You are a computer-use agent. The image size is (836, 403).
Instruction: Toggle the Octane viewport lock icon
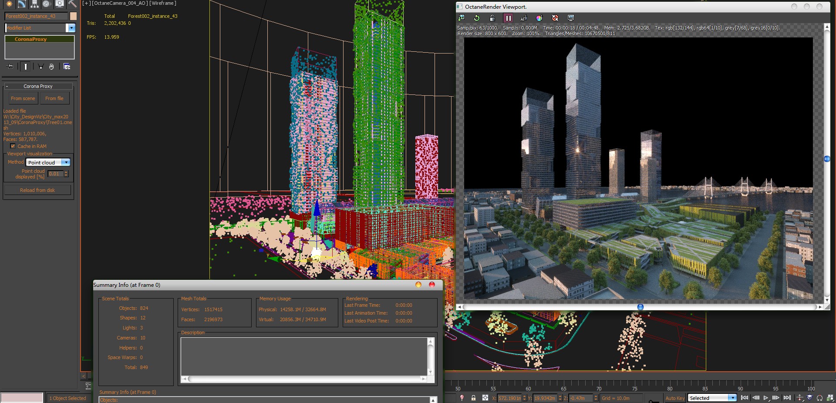492,18
